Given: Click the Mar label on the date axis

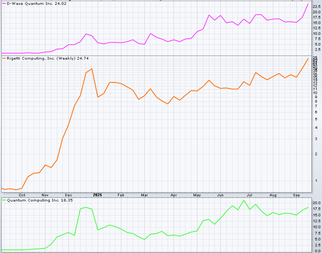Looking at the screenshot, I should [x=144, y=195].
